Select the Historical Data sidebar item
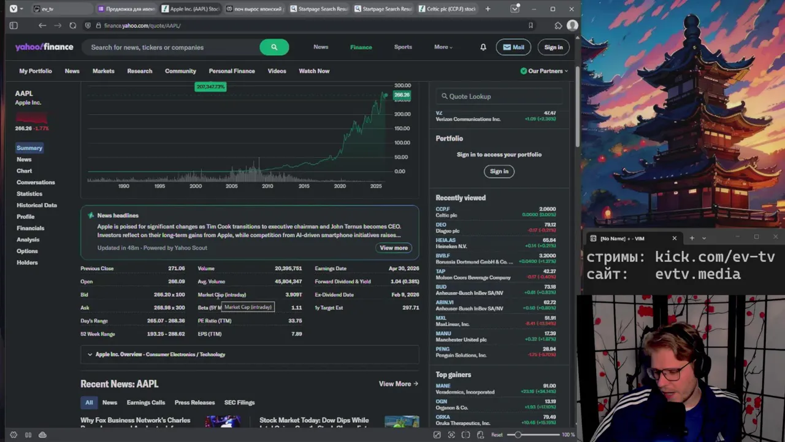The height and width of the screenshot is (442, 785). pos(37,205)
